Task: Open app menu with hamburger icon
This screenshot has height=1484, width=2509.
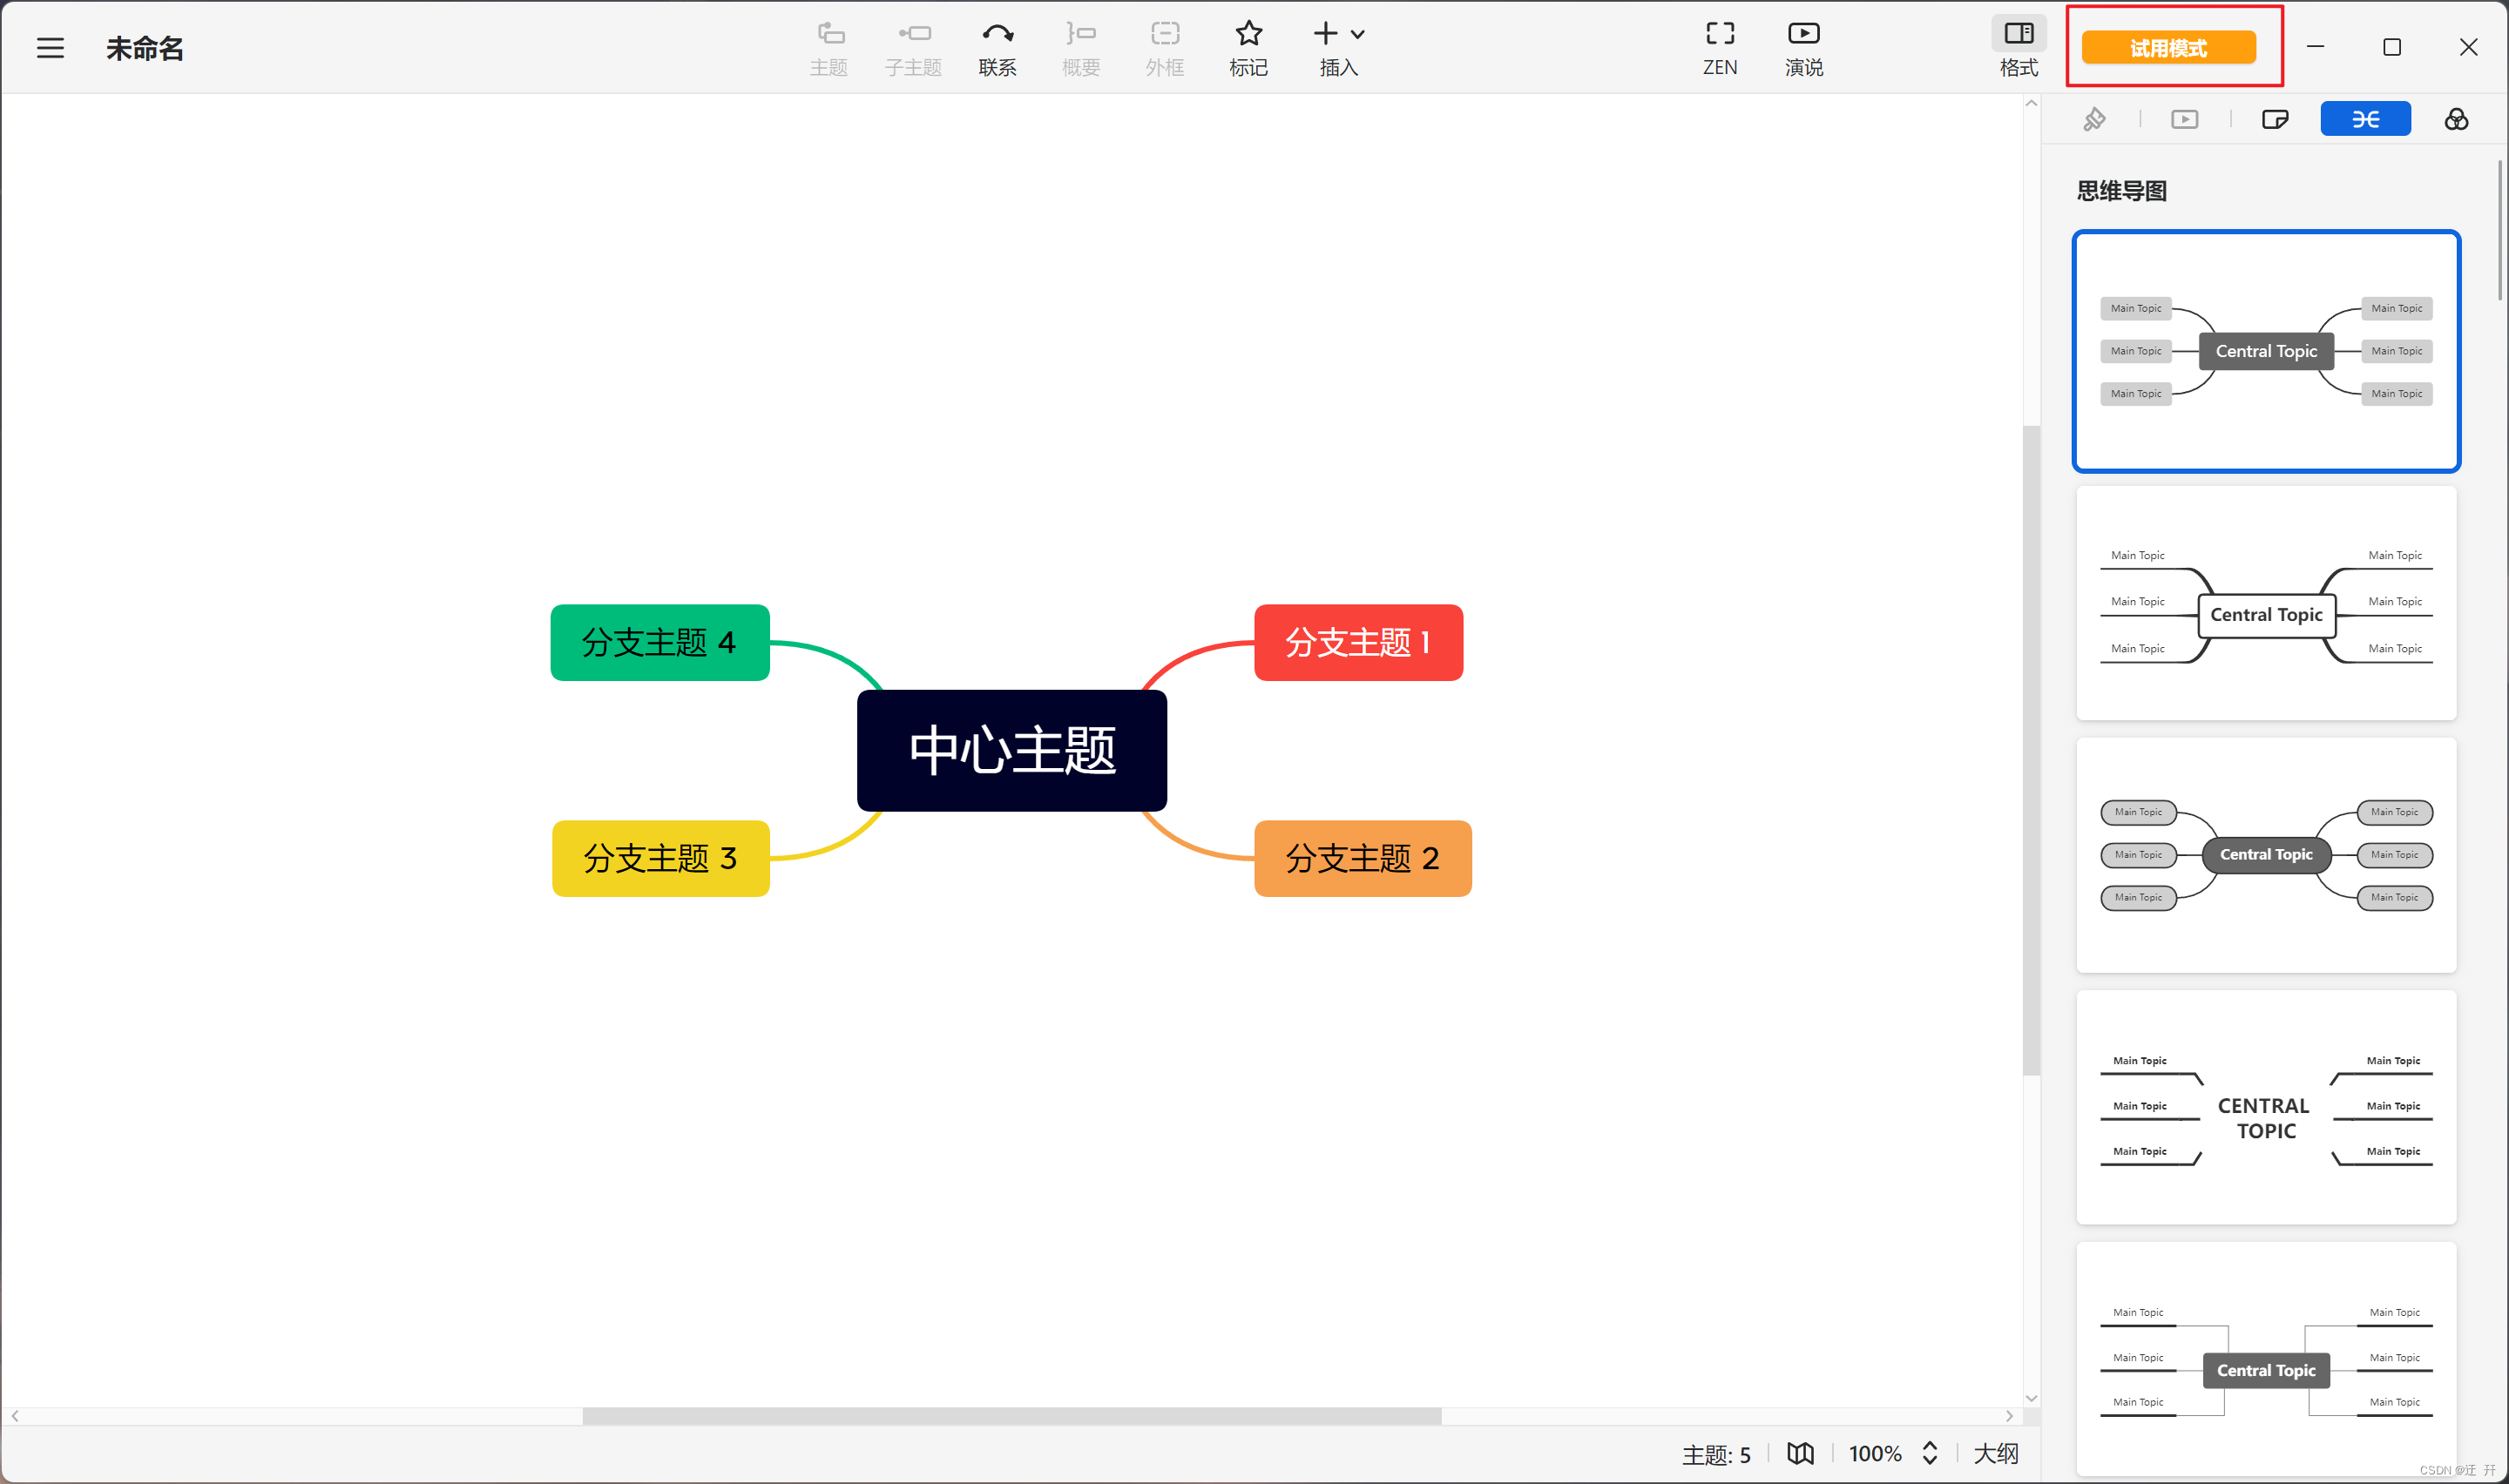Action: point(50,48)
